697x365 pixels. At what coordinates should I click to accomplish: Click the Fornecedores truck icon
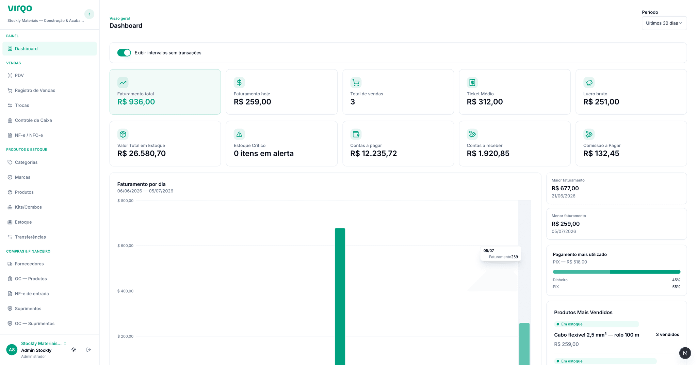point(10,264)
